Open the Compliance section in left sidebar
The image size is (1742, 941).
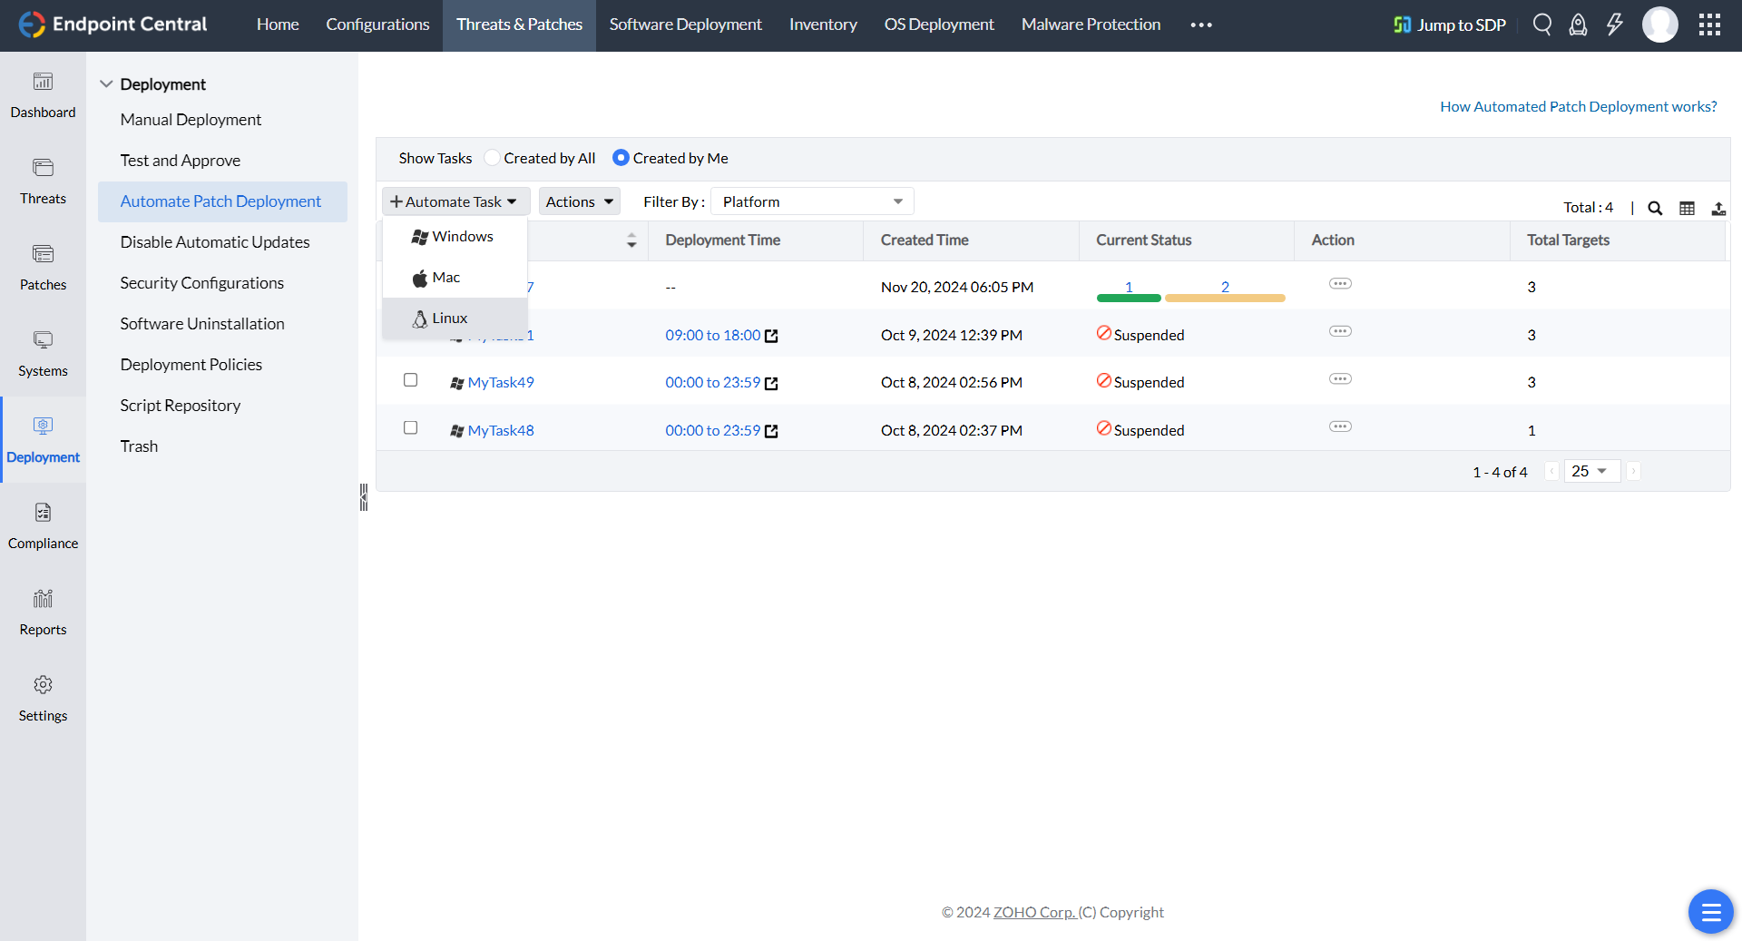pos(43,525)
